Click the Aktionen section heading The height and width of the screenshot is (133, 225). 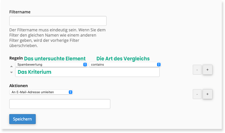(x=18, y=86)
